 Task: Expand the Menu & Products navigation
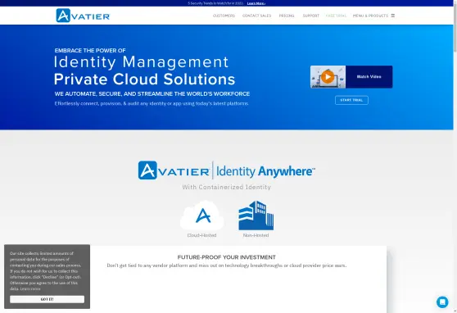coord(370,16)
